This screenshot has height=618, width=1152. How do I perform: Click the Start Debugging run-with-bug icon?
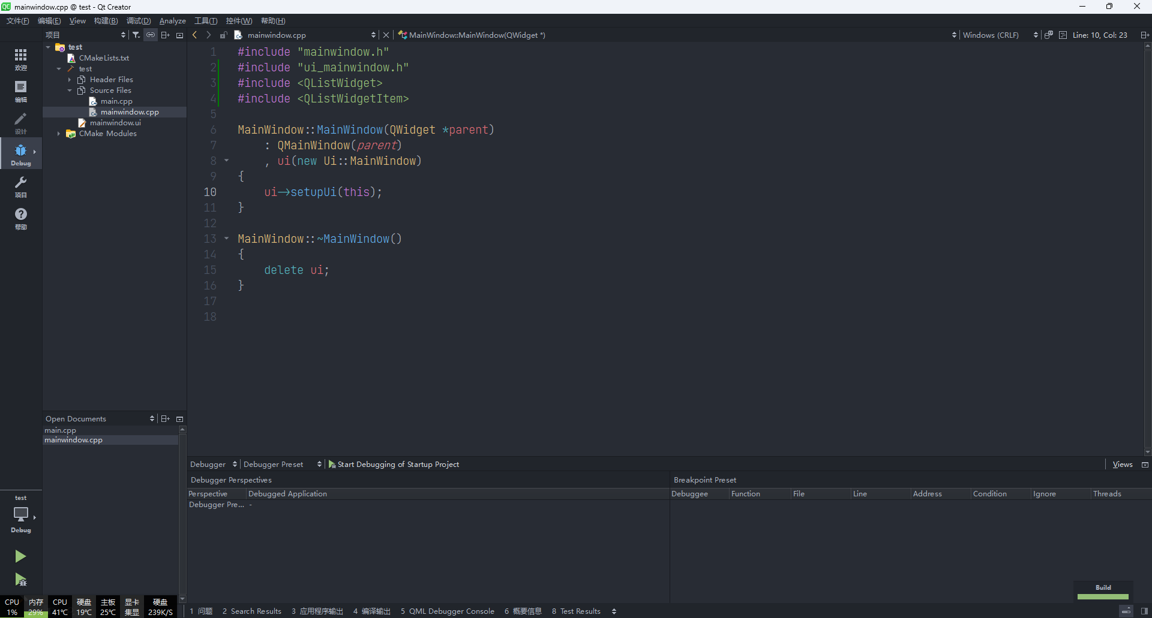pyautogui.click(x=20, y=579)
